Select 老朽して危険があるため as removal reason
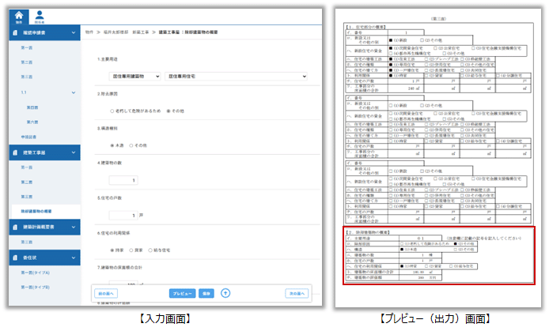The height and width of the screenshot is (331, 549). click(x=112, y=111)
